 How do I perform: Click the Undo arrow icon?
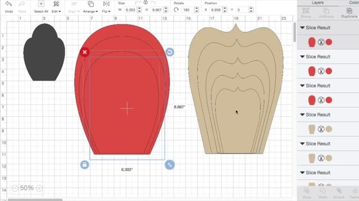tap(9, 4)
